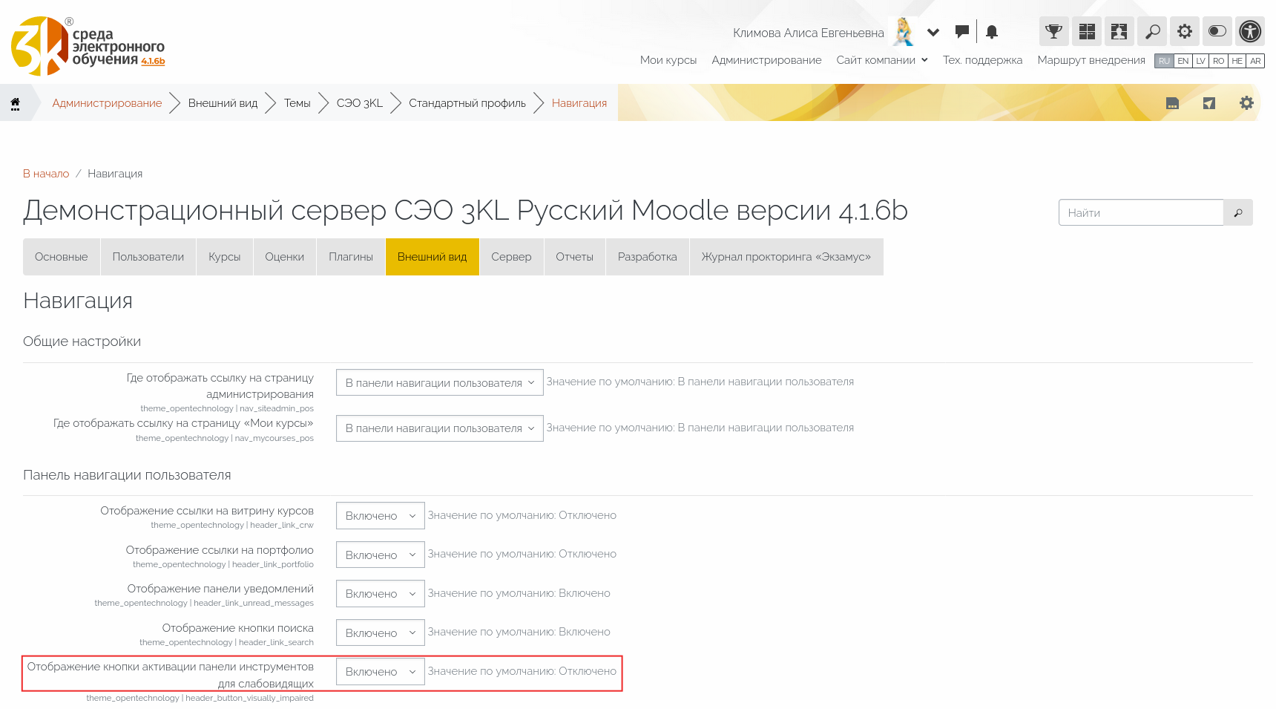Switch language to LV

[1200, 61]
